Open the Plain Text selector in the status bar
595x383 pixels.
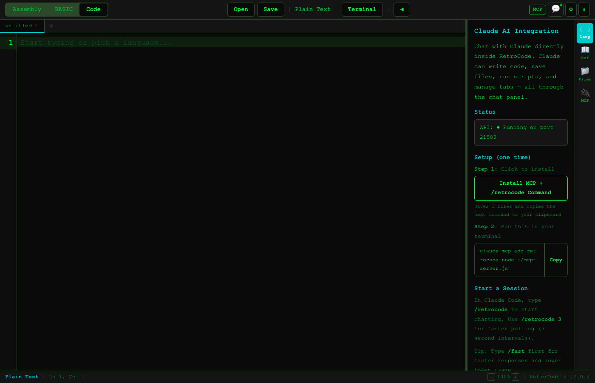[22, 377]
